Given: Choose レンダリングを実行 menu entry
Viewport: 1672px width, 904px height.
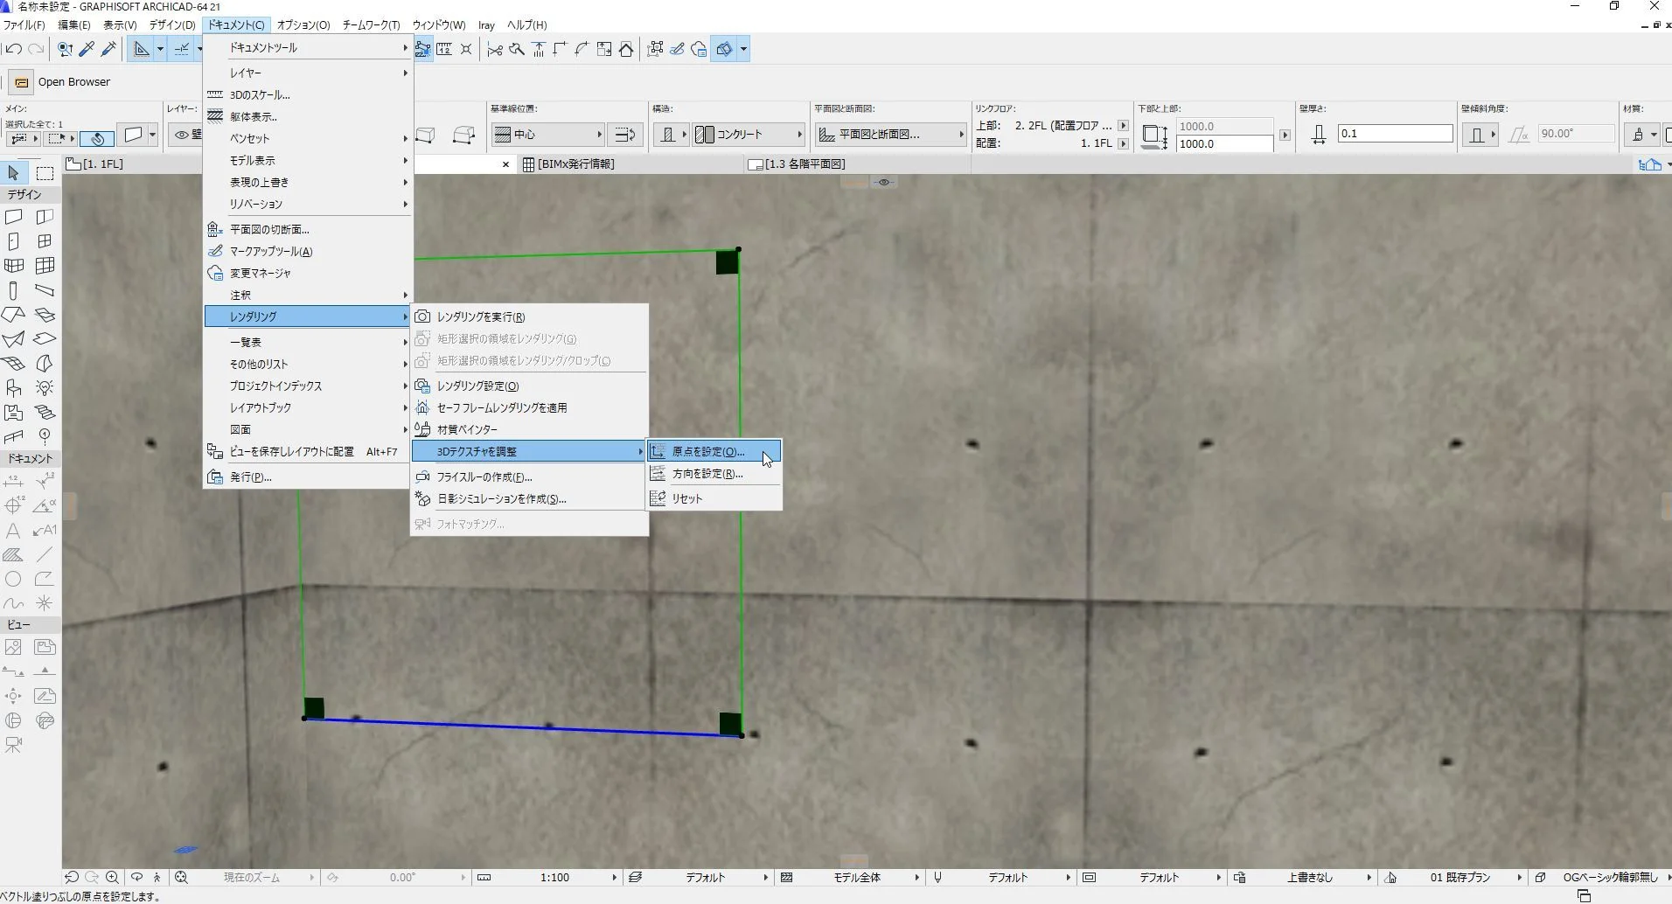Looking at the screenshot, I should coord(530,317).
